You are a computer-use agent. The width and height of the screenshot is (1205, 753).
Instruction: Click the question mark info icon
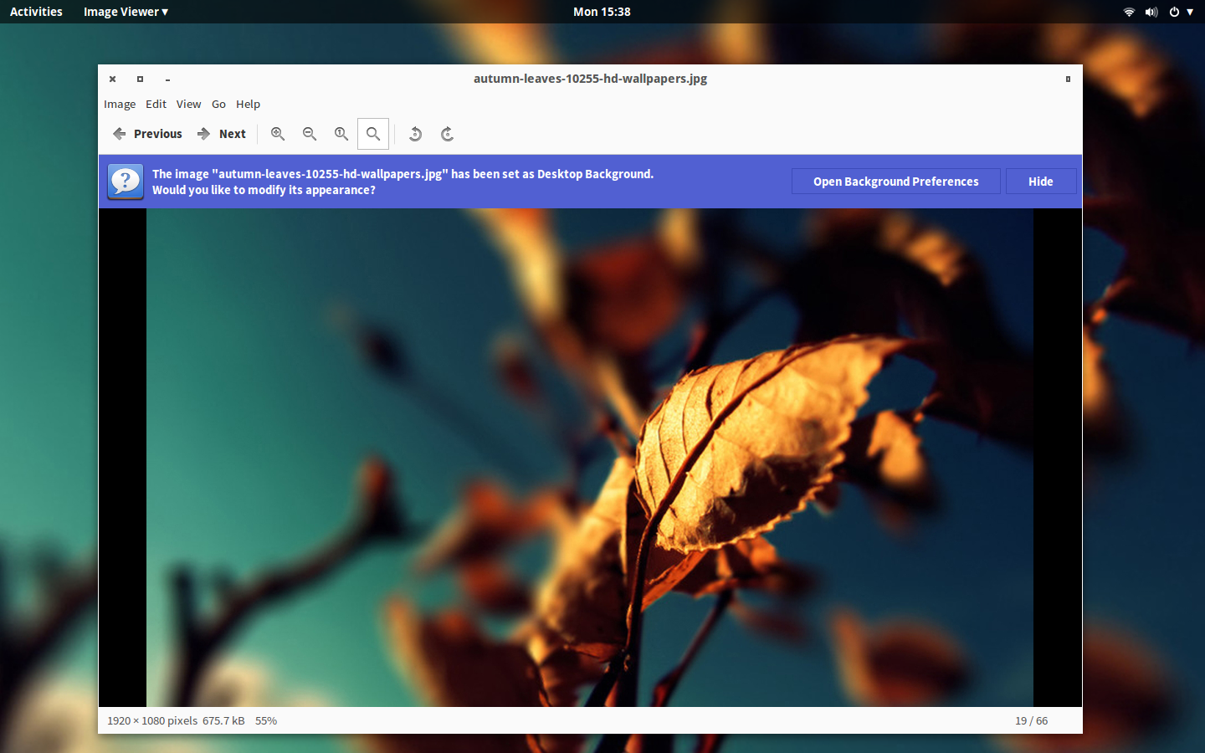pos(126,182)
